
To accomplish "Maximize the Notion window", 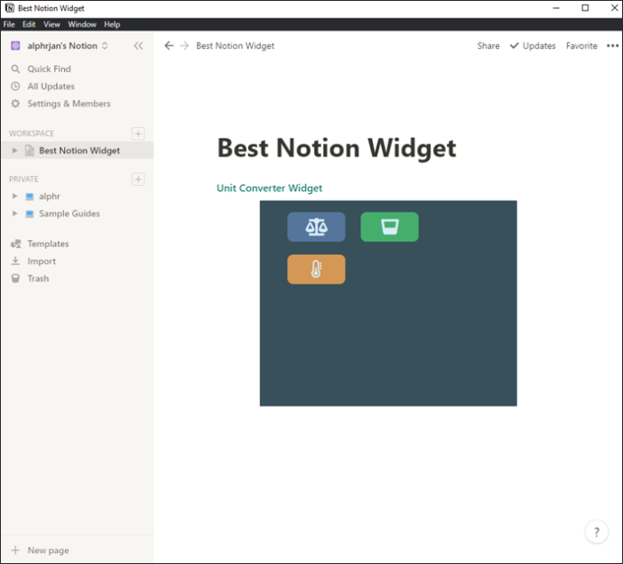I will click(x=585, y=8).
